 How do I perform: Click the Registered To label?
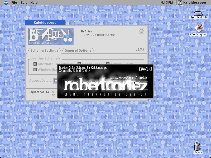pyautogui.click(x=39, y=92)
